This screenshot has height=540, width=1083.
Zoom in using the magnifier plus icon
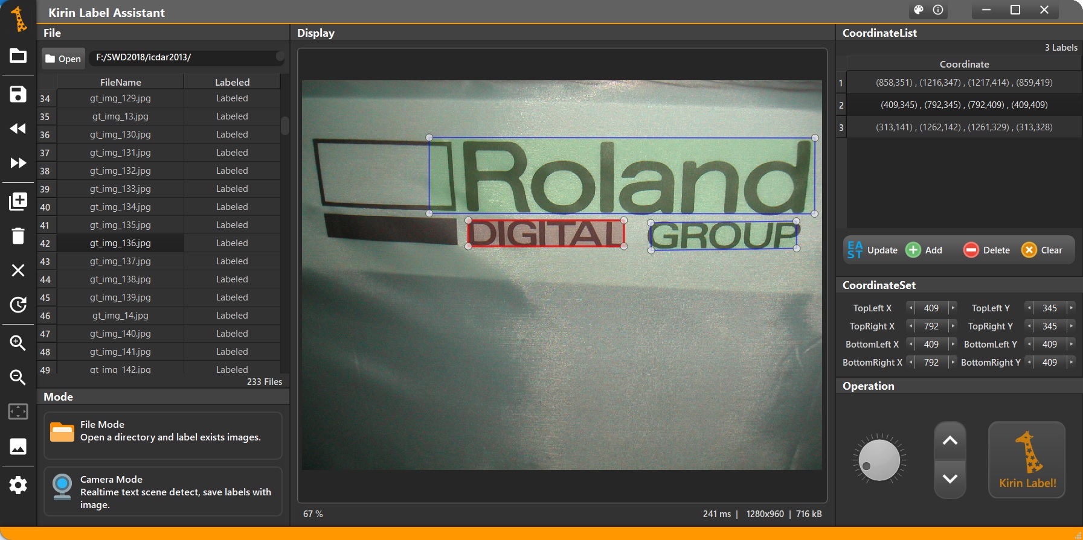pyautogui.click(x=18, y=343)
